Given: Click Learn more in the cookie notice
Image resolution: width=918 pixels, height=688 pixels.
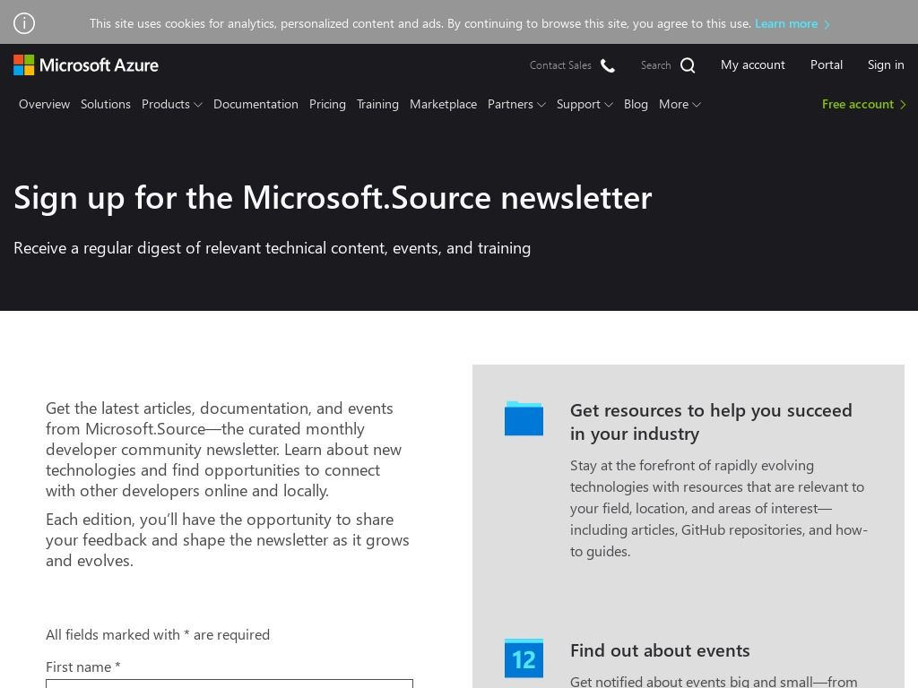Looking at the screenshot, I should (x=786, y=24).
